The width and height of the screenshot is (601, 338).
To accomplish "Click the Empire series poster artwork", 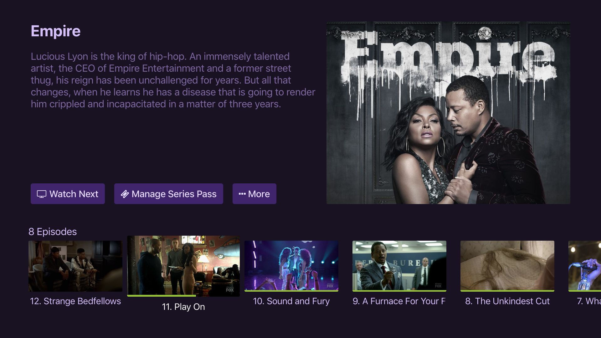I will tap(448, 113).
